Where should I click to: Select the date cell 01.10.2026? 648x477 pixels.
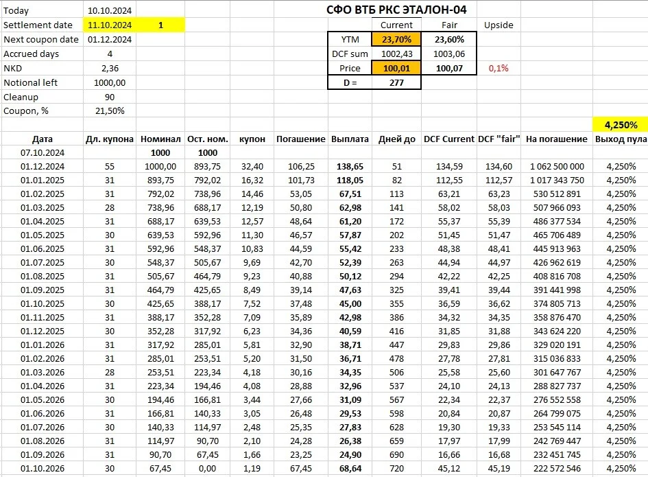pos(43,468)
